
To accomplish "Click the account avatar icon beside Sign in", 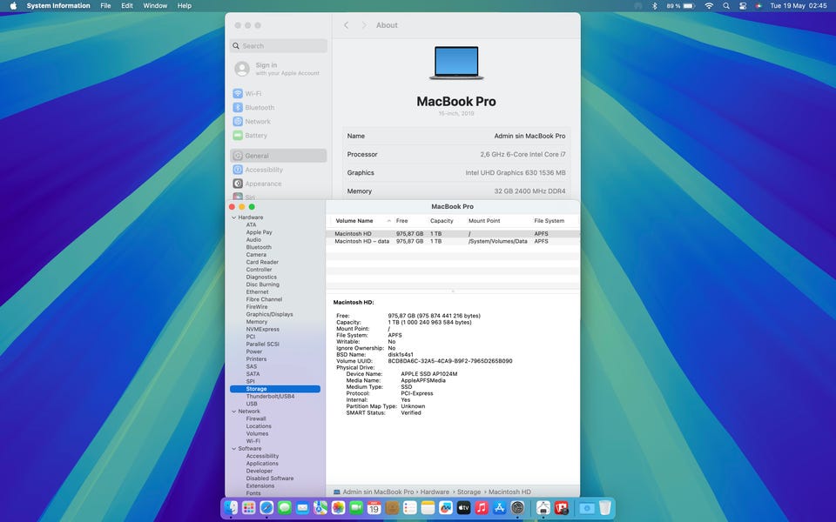I will coord(242,69).
